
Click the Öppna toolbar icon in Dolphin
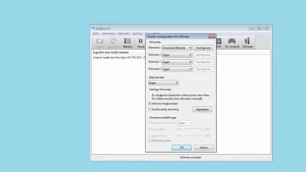(100, 43)
